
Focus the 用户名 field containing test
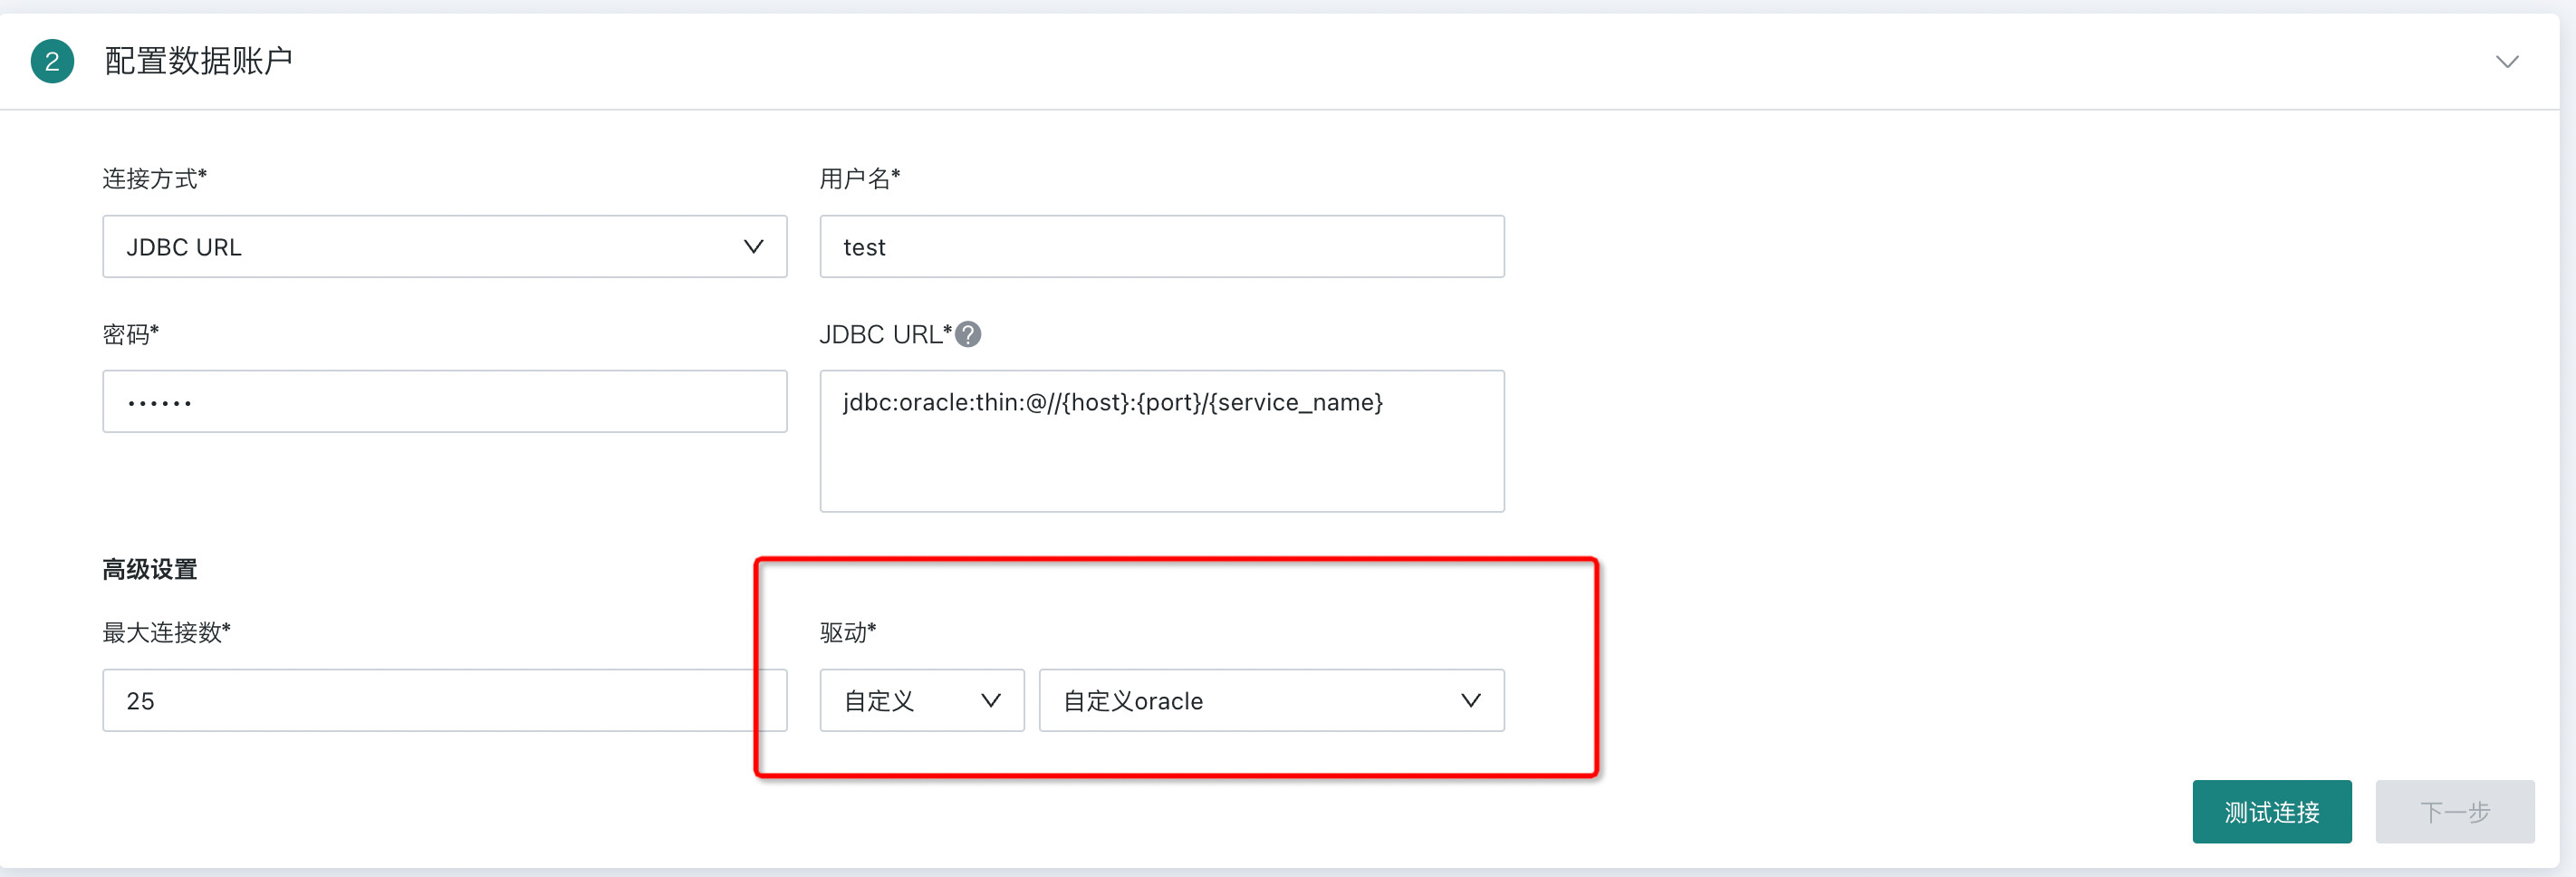(x=1161, y=247)
